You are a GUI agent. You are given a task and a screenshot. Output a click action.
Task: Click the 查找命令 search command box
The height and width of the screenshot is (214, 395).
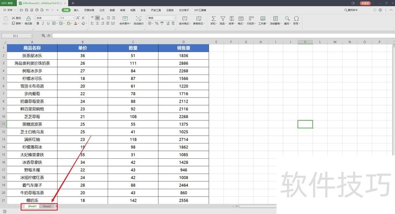click(x=351, y=10)
